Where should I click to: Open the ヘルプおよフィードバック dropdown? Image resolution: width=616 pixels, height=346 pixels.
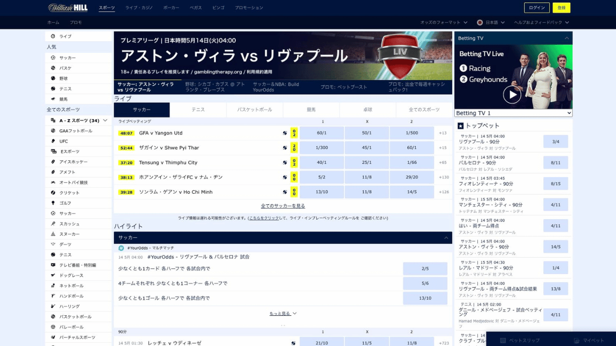(541, 23)
